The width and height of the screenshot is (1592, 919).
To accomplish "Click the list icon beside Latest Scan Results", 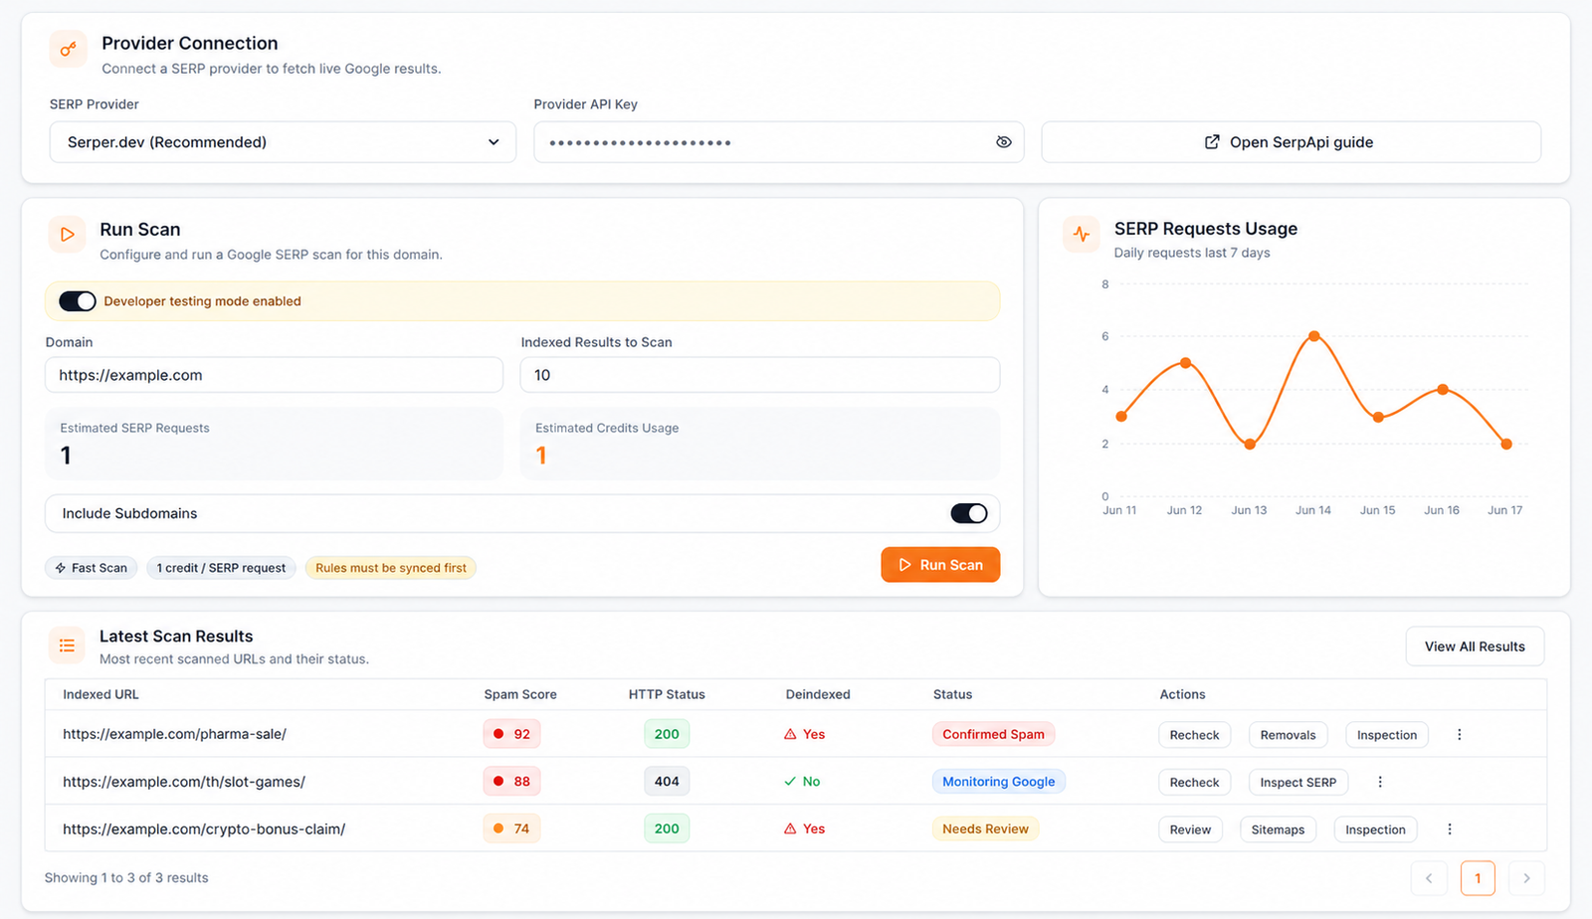I will click(x=67, y=645).
